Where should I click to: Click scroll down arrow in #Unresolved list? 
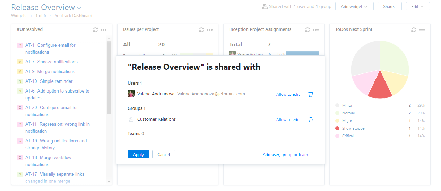tap(109, 181)
